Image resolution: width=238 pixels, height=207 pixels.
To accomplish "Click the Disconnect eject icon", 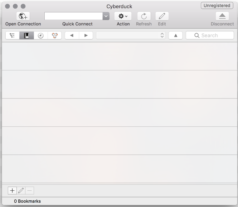I will (222, 16).
